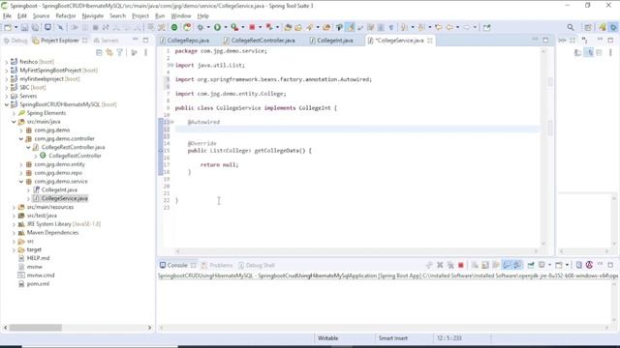This screenshot has height=348, width=620.
Task: Click Last Edit Location toolbar icon
Action: pyautogui.click(x=439, y=27)
